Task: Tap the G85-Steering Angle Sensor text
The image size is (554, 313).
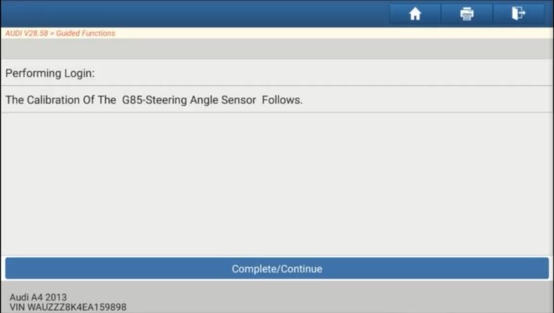Action: pyautogui.click(x=189, y=100)
